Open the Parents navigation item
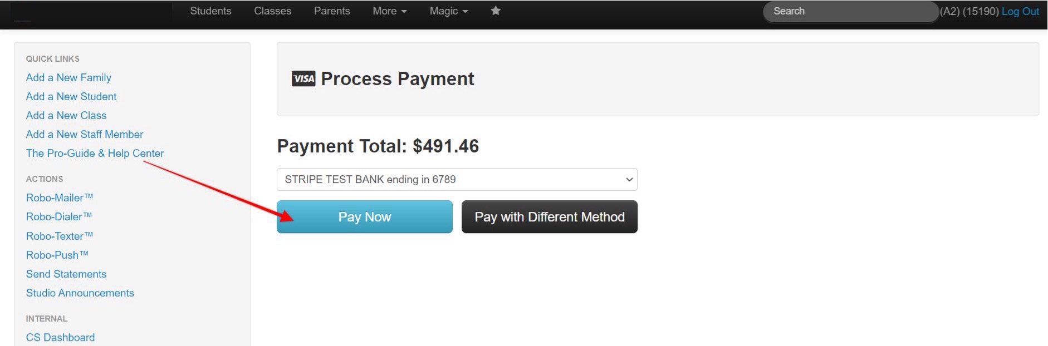This screenshot has width=1048, height=346. 332,11
